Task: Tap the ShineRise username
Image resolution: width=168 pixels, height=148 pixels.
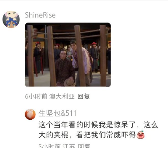Action: tap(40, 15)
